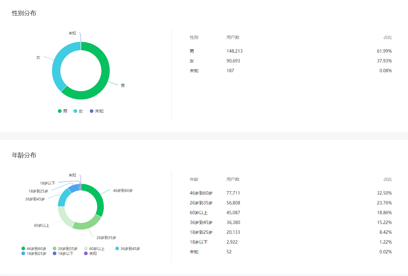
Task: Toggle the 46岁到60岁 legend item under age chart
Action: point(34,249)
